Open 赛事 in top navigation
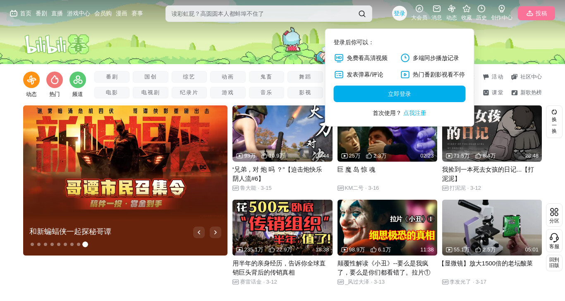This screenshot has width=565, height=301. pos(137,13)
